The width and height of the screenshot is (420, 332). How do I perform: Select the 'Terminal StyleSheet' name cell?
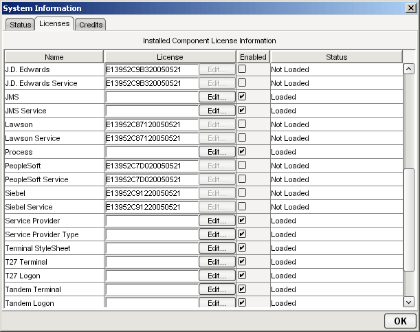click(54, 248)
